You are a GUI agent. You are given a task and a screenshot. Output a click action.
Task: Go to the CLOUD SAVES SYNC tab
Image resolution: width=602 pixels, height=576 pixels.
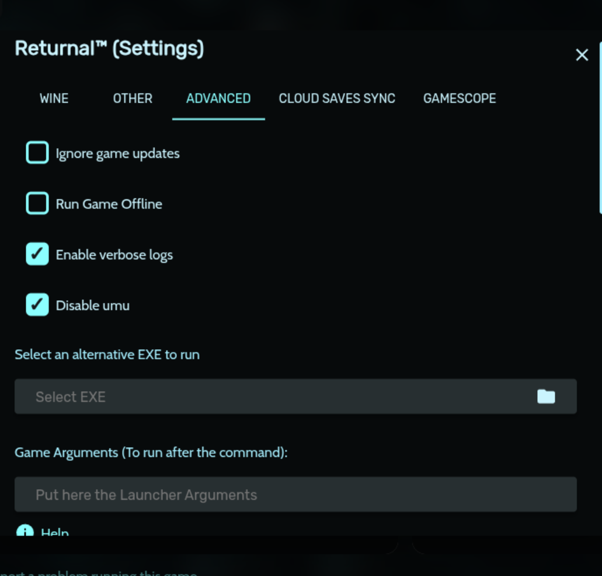coord(337,99)
